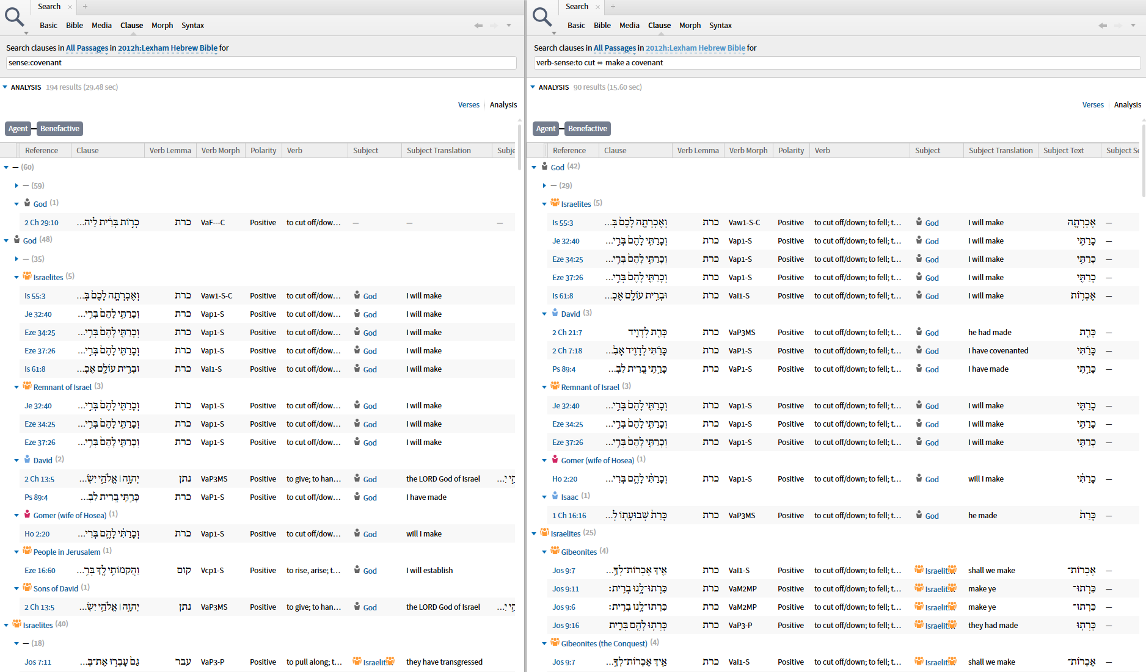
Task: Switch to Verses view in right panel
Action: (x=1093, y=105)
